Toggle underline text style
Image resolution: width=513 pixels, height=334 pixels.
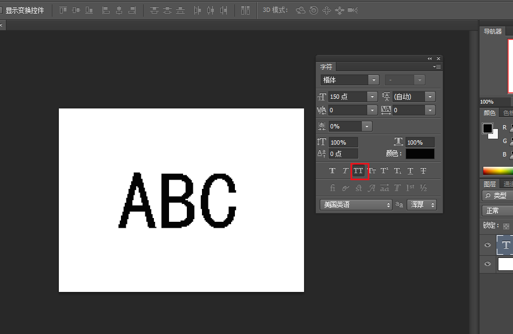410,171
